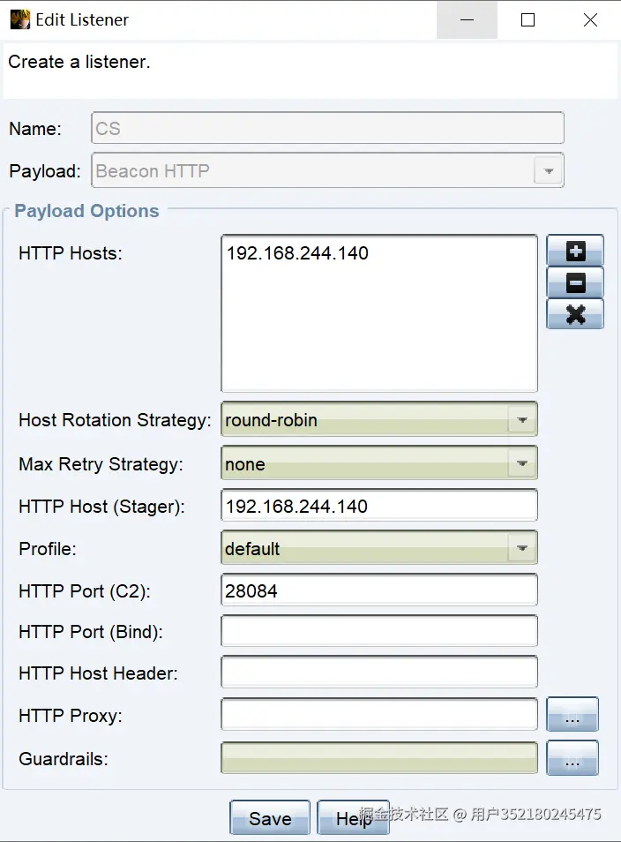The height and width of the screenshot is (842, 621).
Task: Click the remove host minus icon
Action: 574,282
